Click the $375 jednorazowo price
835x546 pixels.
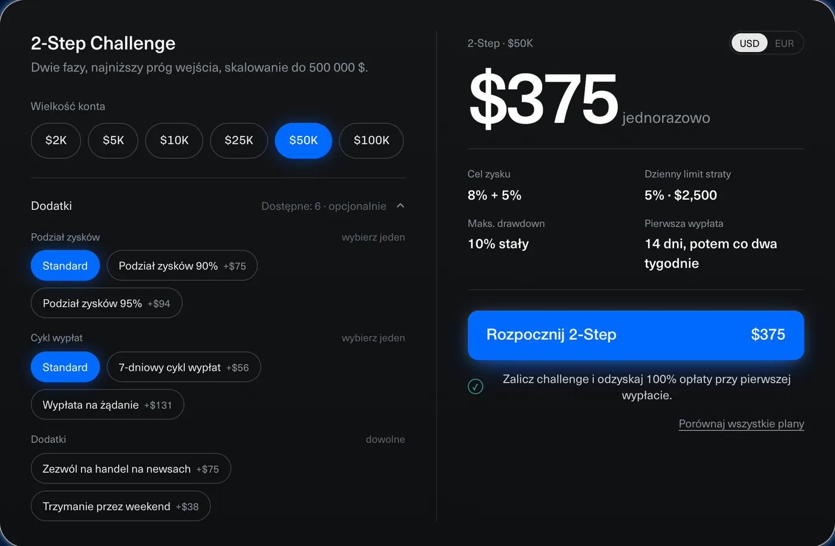pyautogui.click(x=589, y=99)
